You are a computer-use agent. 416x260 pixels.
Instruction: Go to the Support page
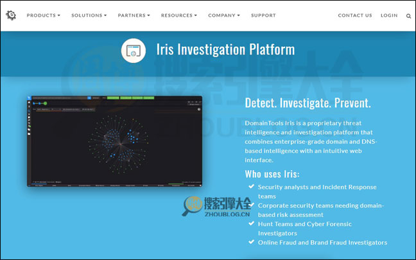(x=263, y=15)
